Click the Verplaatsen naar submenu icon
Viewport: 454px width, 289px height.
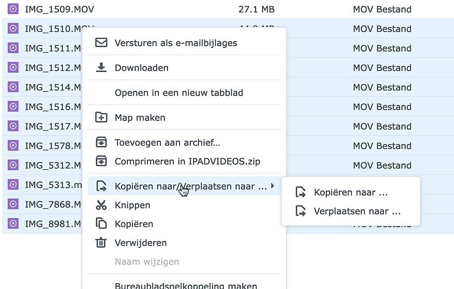click(301, 211)
